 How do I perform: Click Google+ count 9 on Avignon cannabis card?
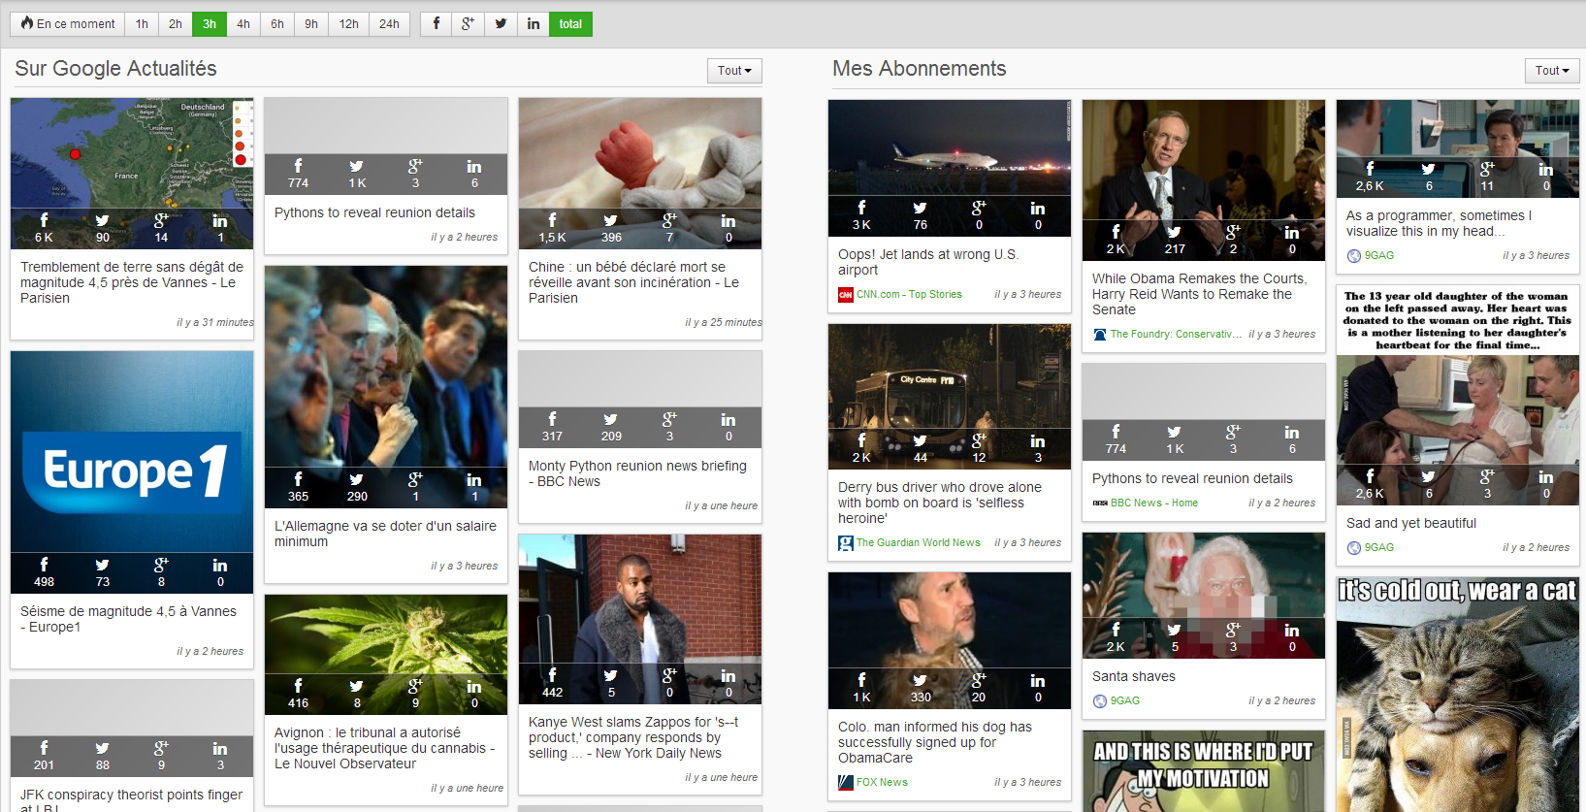[x=415, y=695]
